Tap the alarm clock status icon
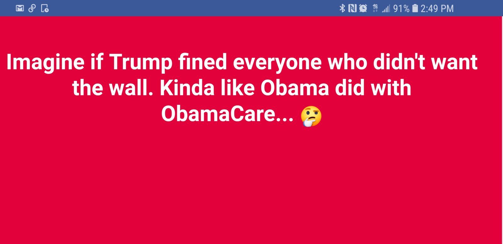Viewport: 503px width, 244px height. point(363,8)
